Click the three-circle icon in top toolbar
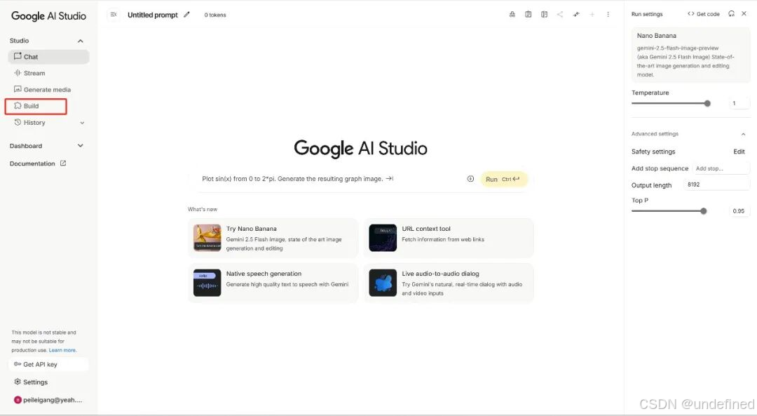This screenshot has height=416, width=757. click(512, 15)
